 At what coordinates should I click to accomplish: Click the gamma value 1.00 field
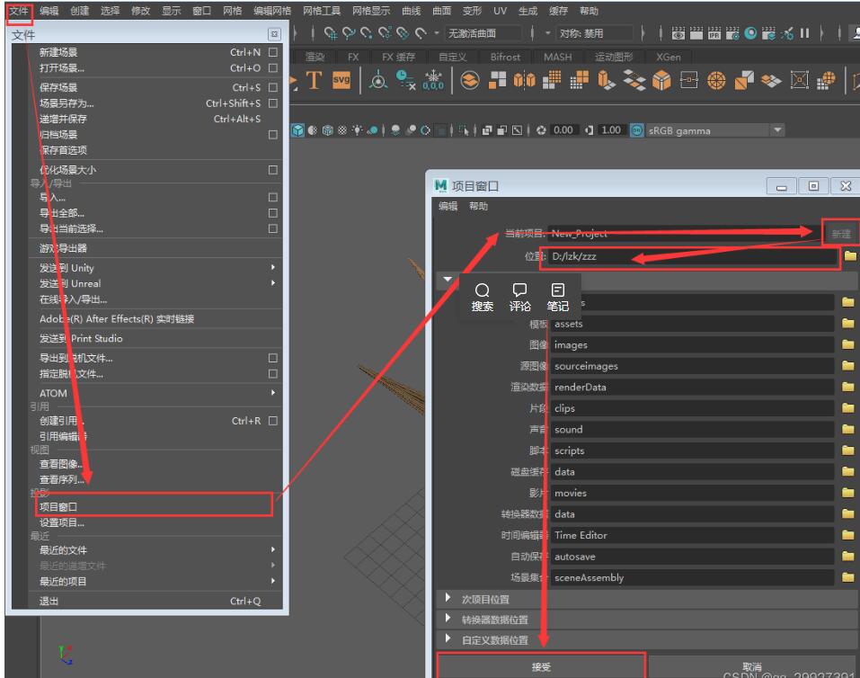pyautogui.click(x=611, y=130)
